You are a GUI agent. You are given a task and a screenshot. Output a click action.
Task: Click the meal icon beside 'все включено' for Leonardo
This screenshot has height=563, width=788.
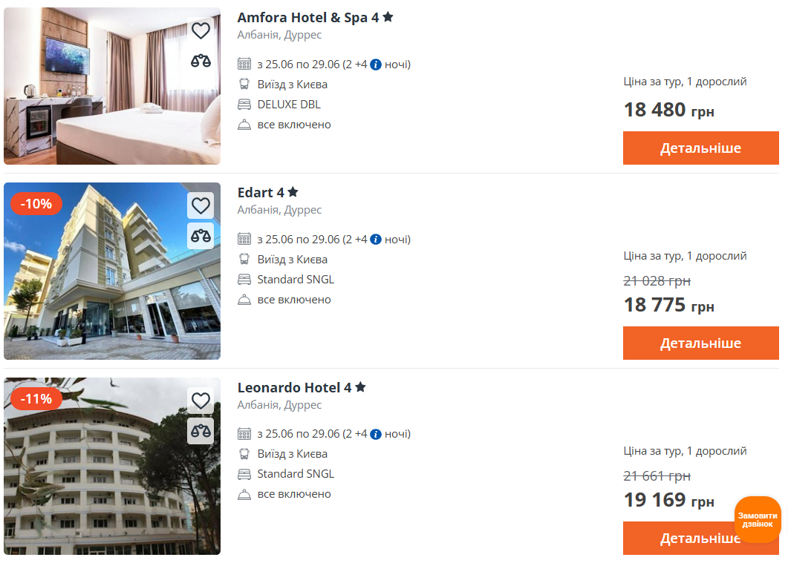tap(244, 494)
